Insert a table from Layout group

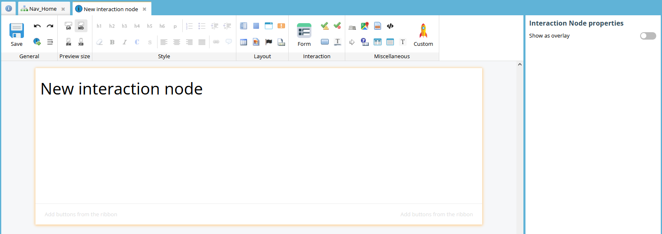coord(244,42)
